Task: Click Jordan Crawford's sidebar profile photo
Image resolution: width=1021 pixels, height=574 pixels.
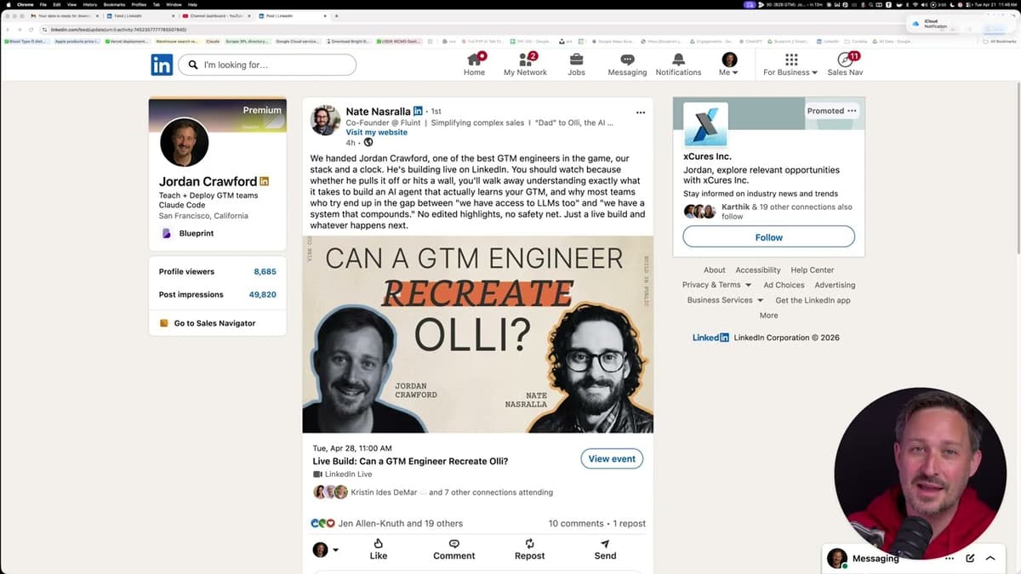Action: (x=184, y=142)
